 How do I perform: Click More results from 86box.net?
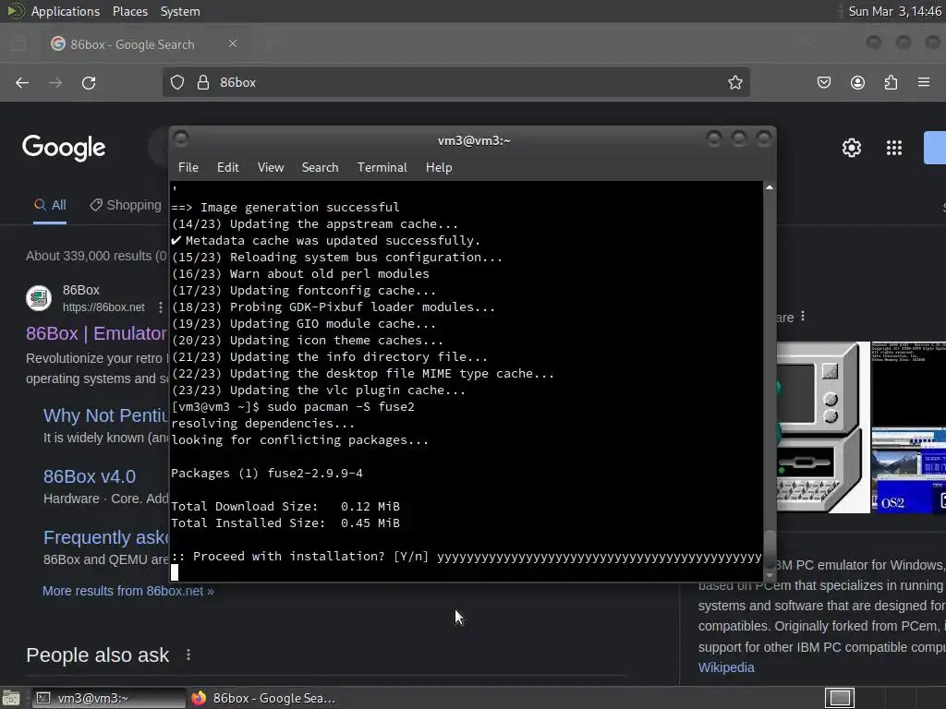127,591
